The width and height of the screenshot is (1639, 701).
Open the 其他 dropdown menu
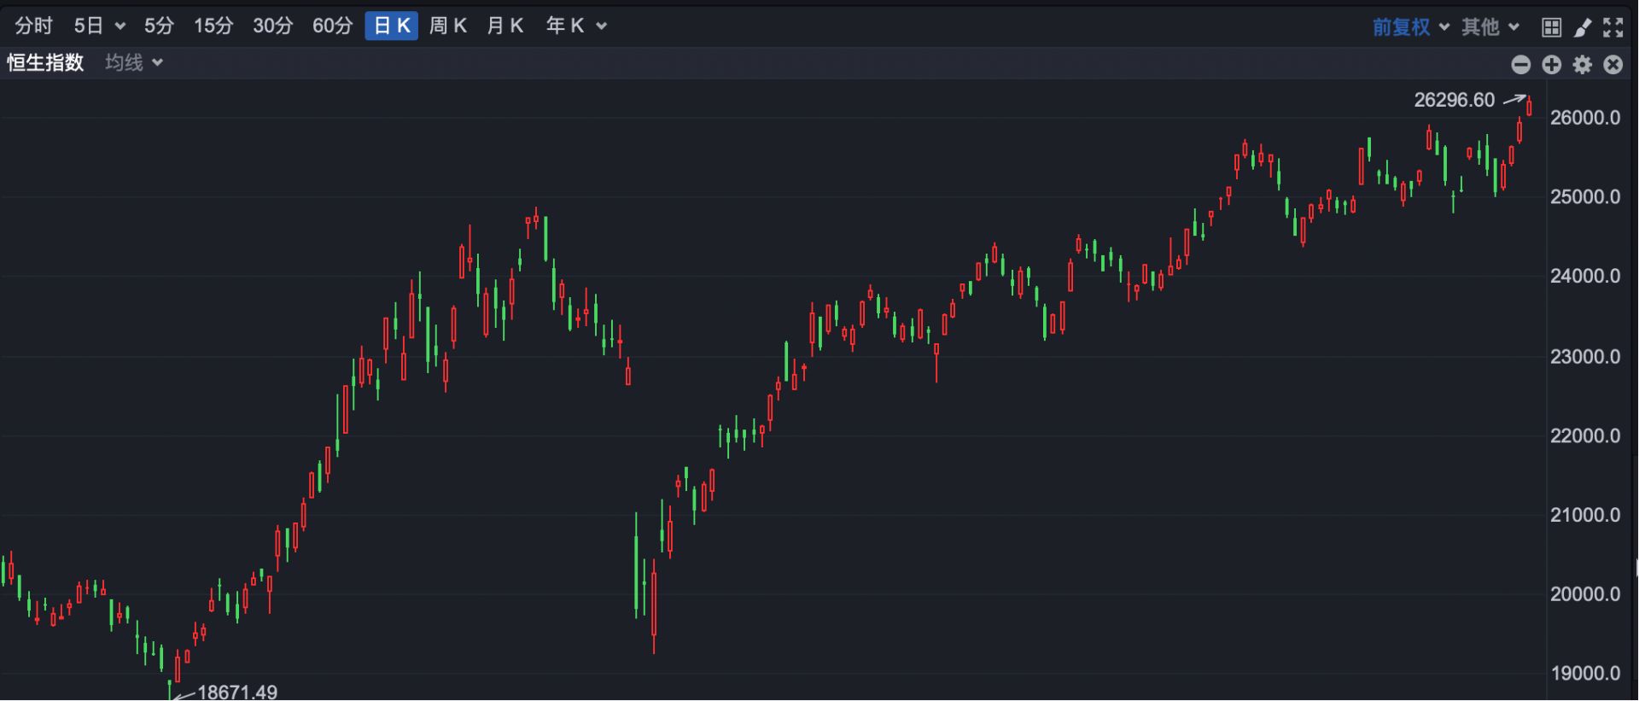(x=1490, y=27)
